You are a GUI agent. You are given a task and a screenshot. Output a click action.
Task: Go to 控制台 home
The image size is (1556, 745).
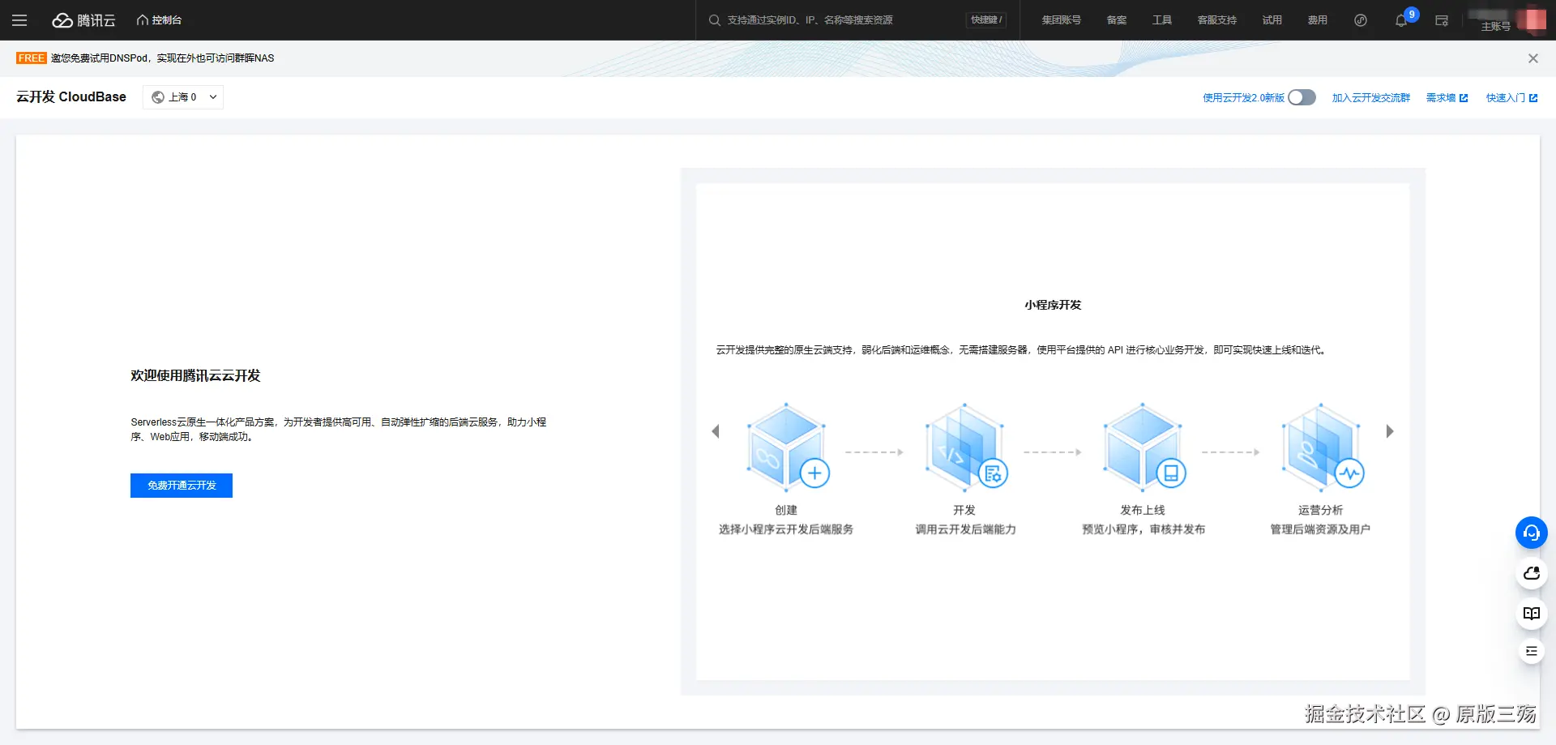point(159,20)
